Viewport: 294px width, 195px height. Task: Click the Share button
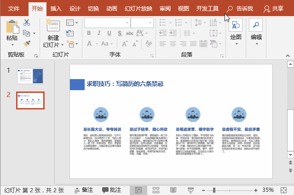pos(274,8)
